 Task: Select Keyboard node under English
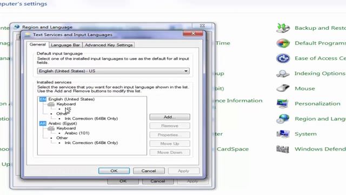click(66, 104)
